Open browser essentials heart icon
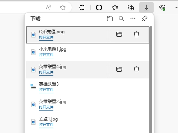This screenshot has width=178, height=133. click(162, 7)
